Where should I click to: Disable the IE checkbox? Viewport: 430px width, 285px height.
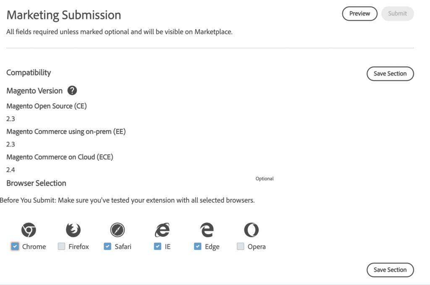(x=157, y=246)
